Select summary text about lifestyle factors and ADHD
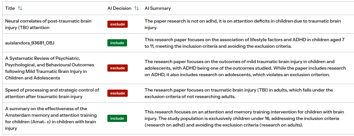Screen dimensions: 354x136 pyautogui.click(x=245, y=43)
